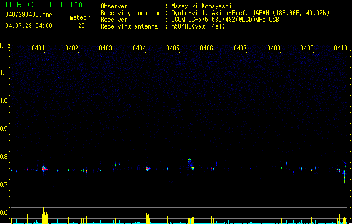353x224 pixels.
Task: Click the 0405 time marker
Action: click(x=173, y=48)
